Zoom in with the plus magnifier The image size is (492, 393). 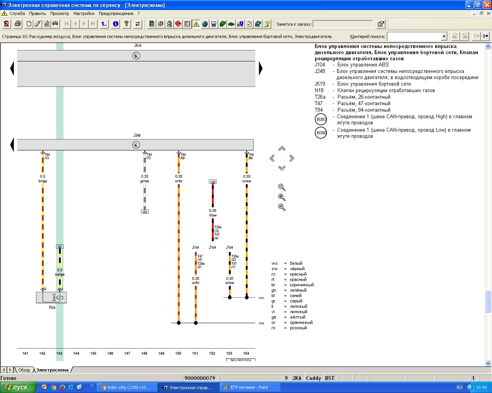coord(282,197)
